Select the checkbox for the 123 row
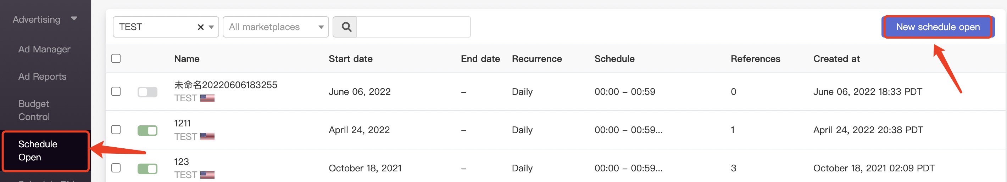This screenshot has width=1007, height=182. pyautogui.click(x=116, y=168)
